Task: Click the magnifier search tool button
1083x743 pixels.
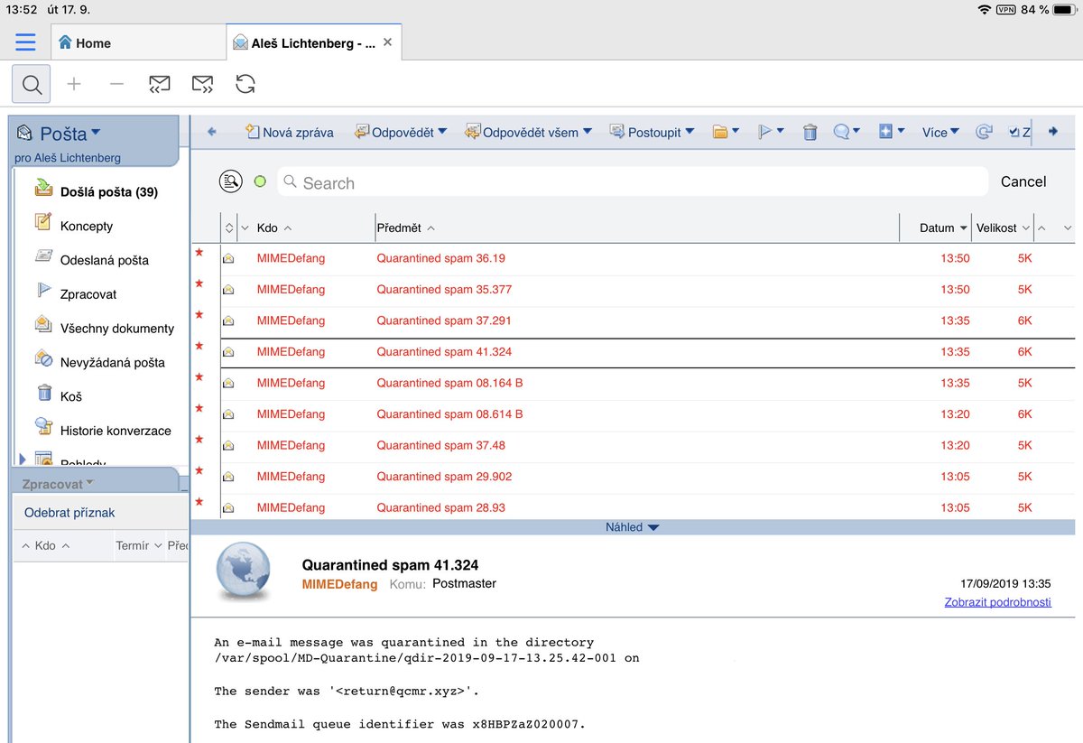Action: (x=32, y=85)
